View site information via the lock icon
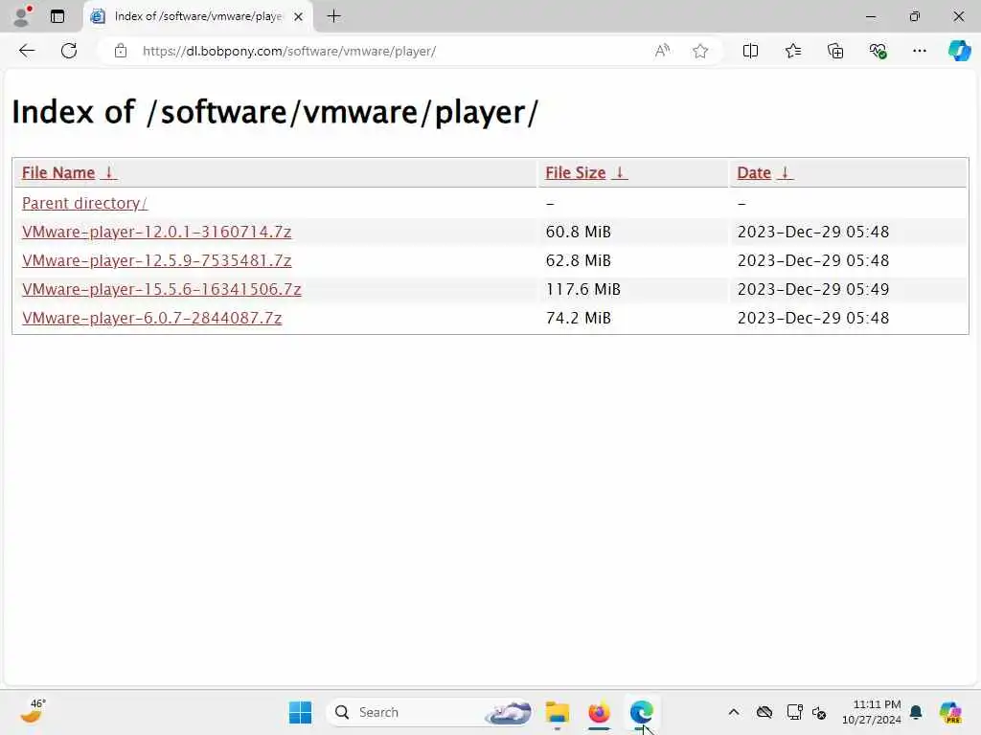981x735 pixels. 121,51
